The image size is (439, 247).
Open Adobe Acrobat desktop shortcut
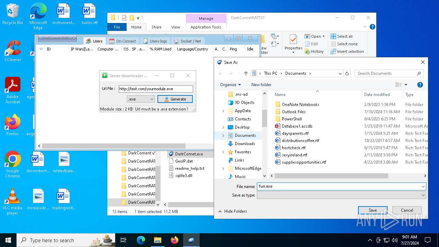point(13,91)
